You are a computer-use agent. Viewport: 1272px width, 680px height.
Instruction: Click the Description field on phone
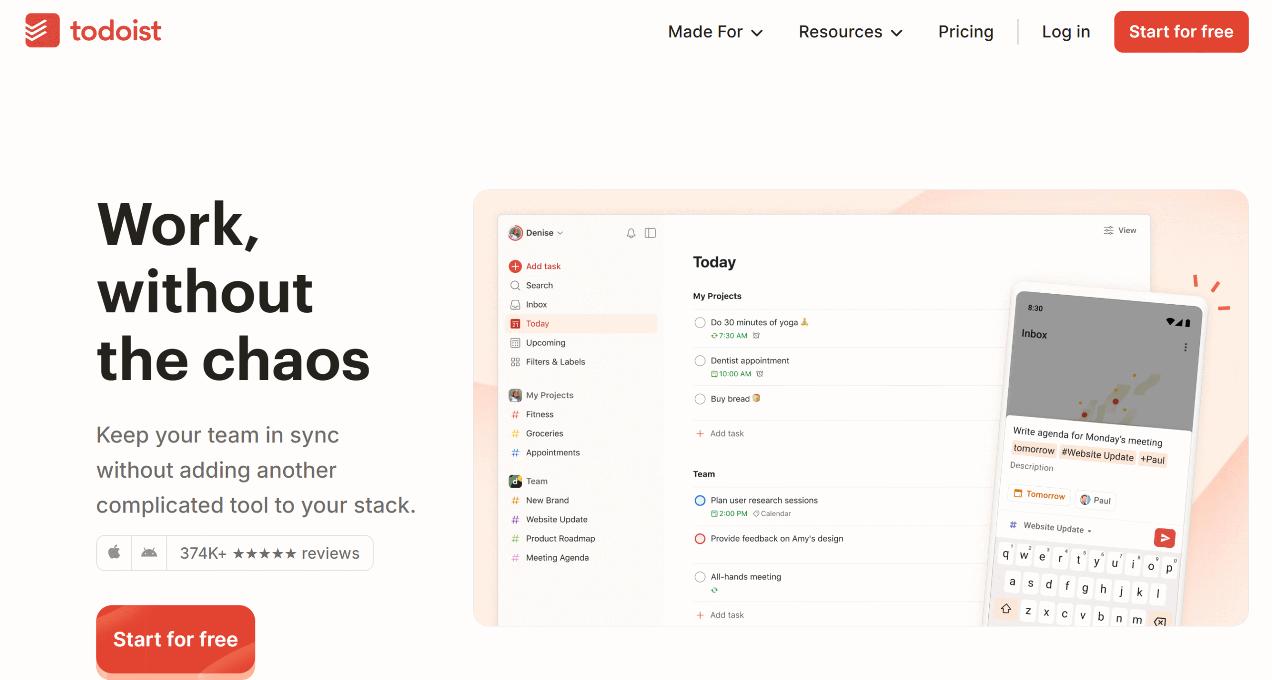[x=1032, y=466]
